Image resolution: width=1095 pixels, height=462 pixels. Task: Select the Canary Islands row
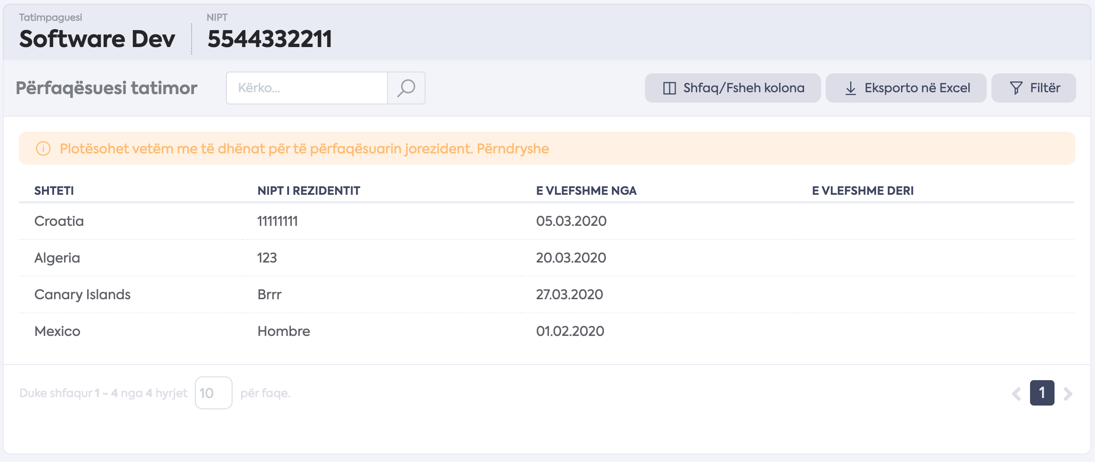tap(547, 295)
